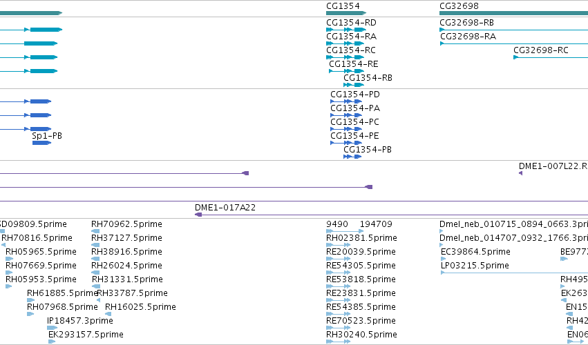This screenshot has height=345, width=588.
Task: Open EST RH33787.5prime
Action: coord(133,293)
